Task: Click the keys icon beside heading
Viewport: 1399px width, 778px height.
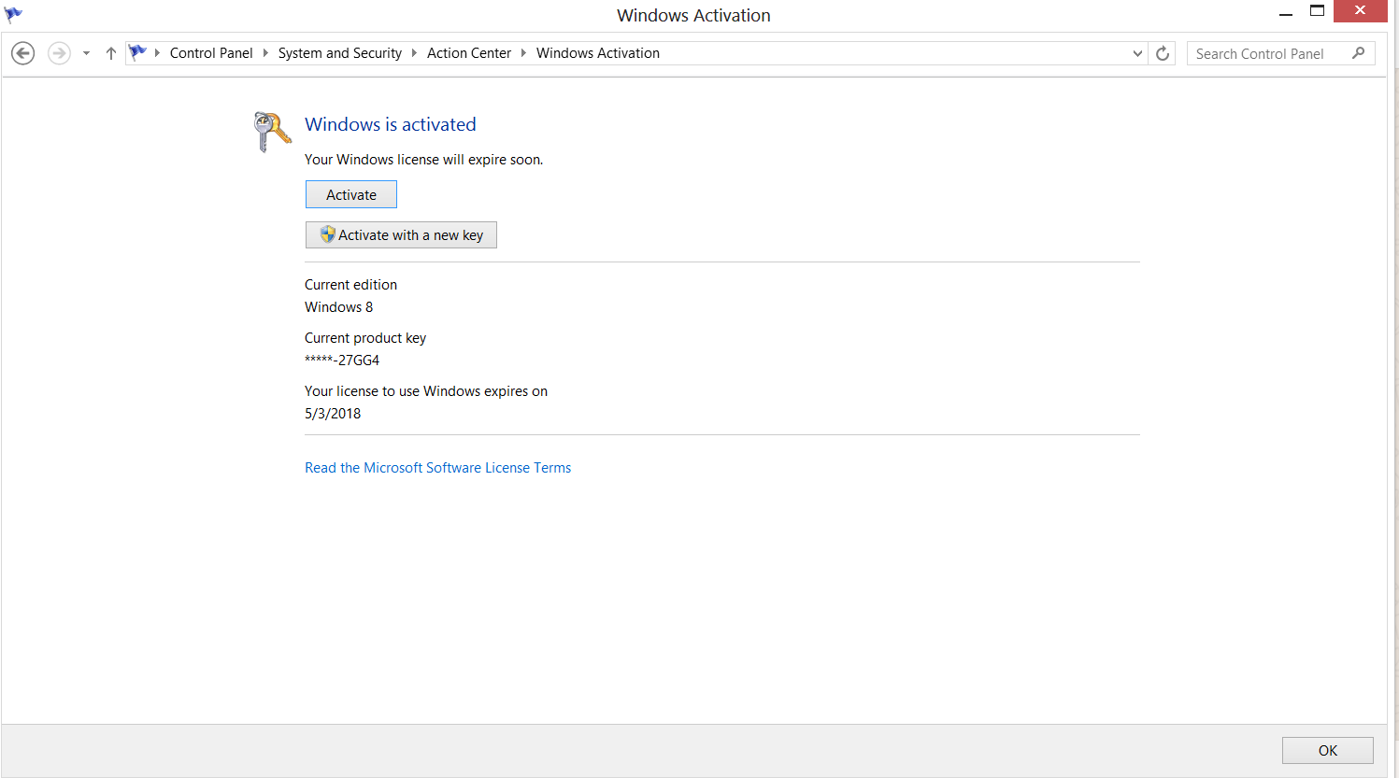Action: pyautogui.click(x=272, y=132)
